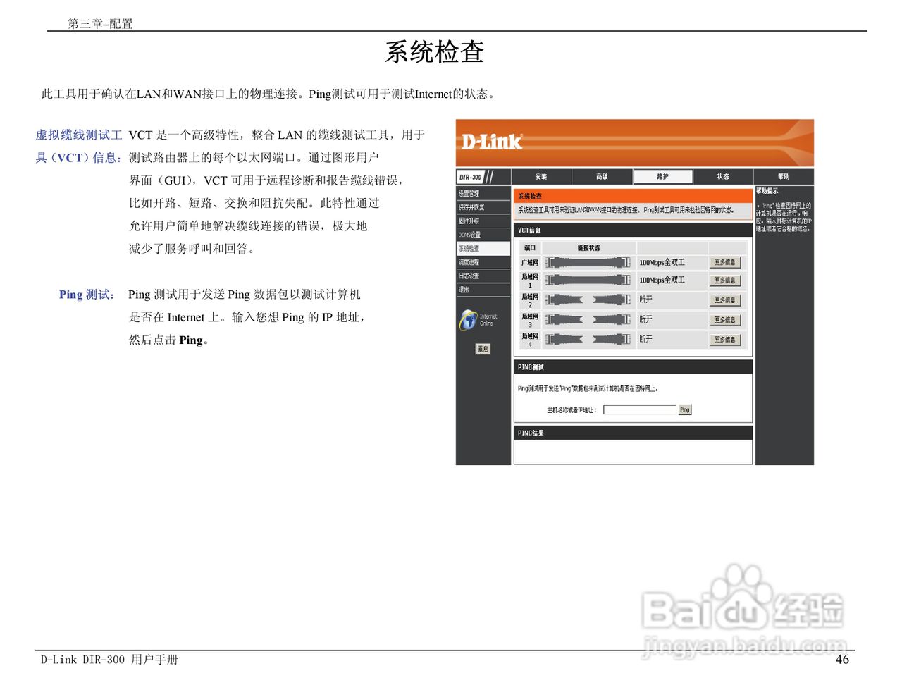Click the 广域网 cable link status graphic
The height and width of the screenshot is (697, 902).
[588, 262]
